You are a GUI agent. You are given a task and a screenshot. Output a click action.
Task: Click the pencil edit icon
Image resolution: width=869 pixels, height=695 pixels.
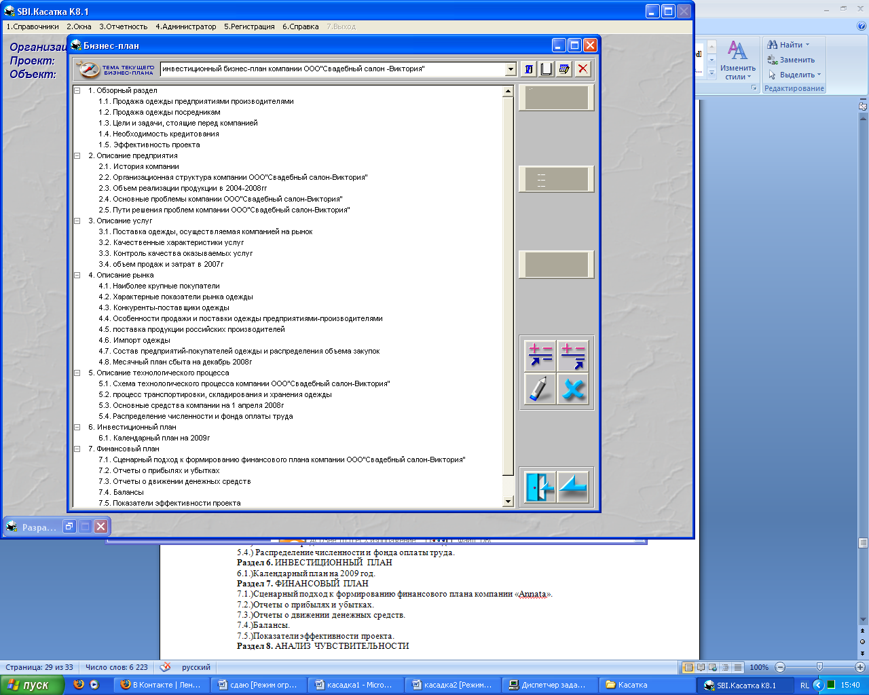coord(540,389)
